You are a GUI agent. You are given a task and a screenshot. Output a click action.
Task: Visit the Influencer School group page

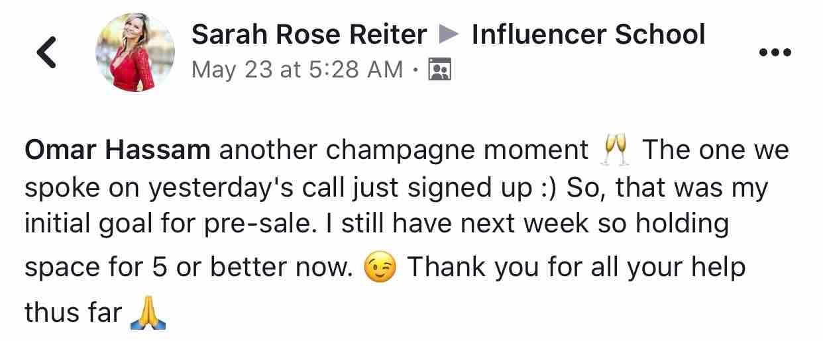tap(588, 34)
